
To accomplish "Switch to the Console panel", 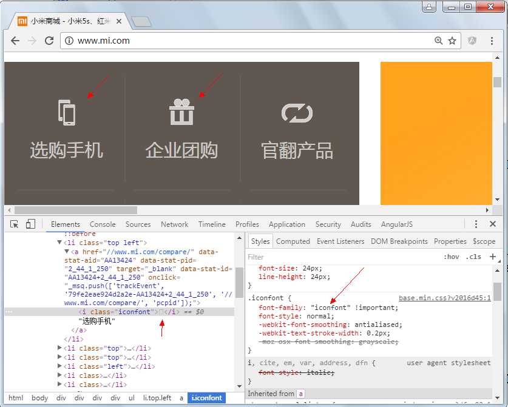I will [x=103, y=224].
